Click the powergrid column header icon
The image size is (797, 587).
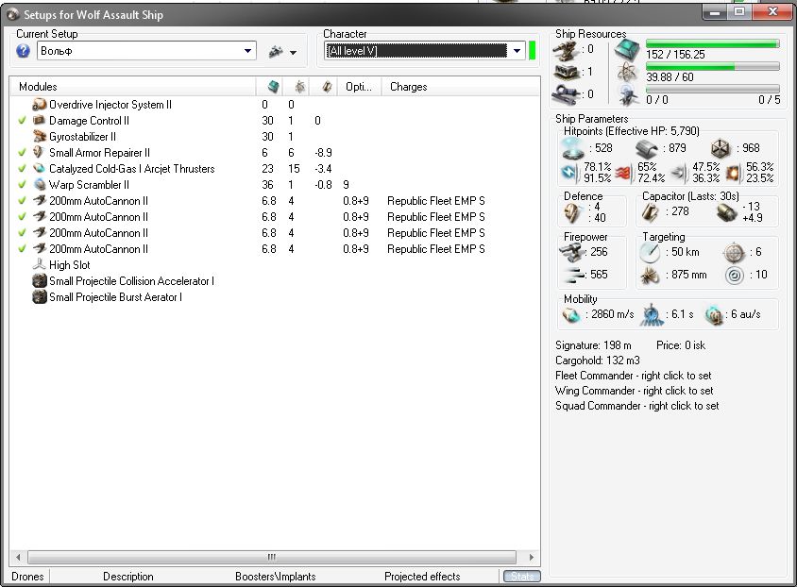300,87
